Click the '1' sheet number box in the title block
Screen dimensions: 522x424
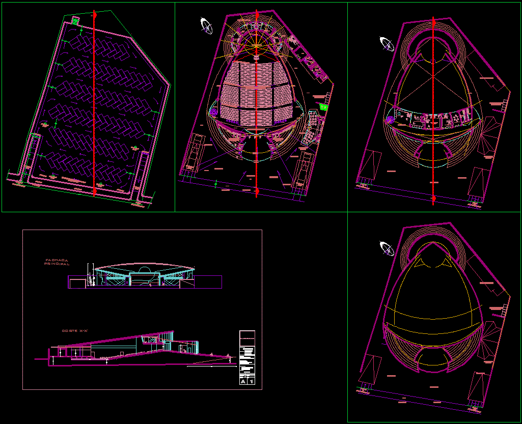[251, 381]
